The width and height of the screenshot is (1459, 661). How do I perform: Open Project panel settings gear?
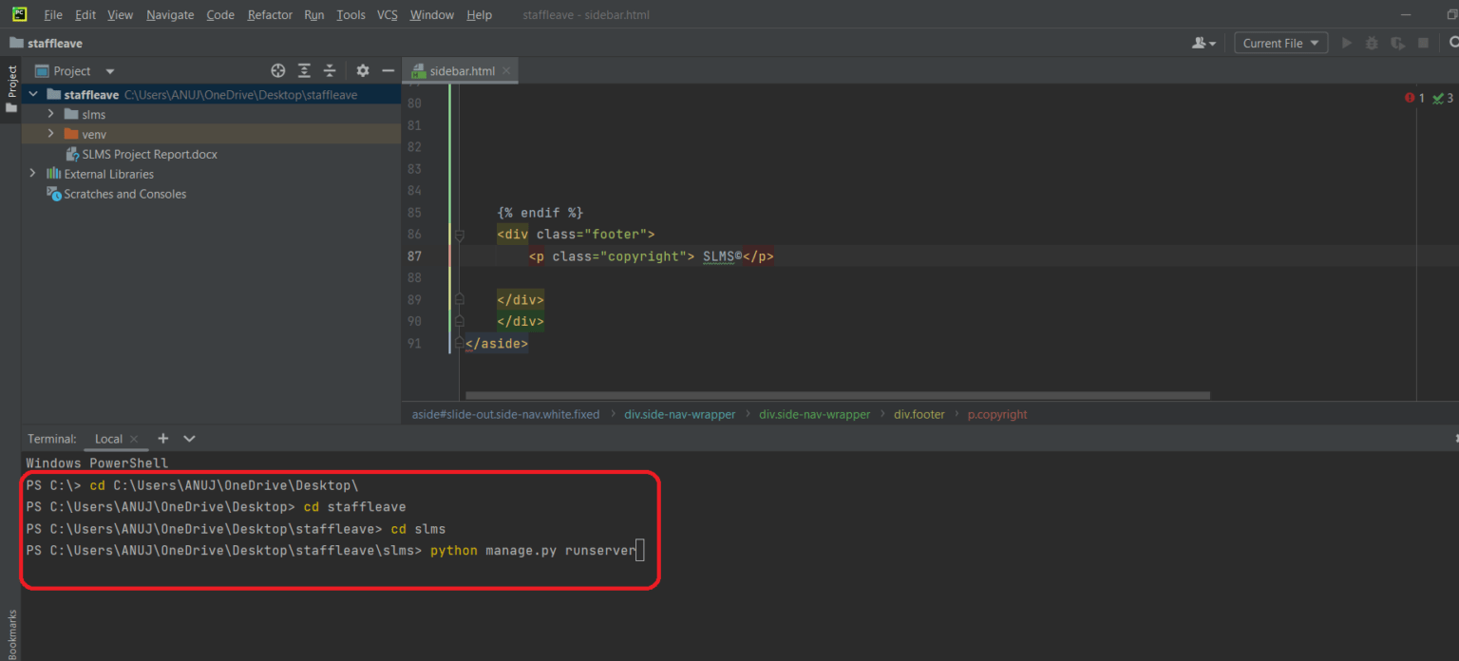pyautogui.click(x=362, y=70)
